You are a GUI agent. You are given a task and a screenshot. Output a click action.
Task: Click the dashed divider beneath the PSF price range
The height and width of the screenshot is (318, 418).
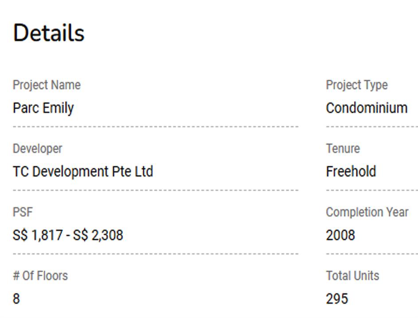click(x=155, y=254)
